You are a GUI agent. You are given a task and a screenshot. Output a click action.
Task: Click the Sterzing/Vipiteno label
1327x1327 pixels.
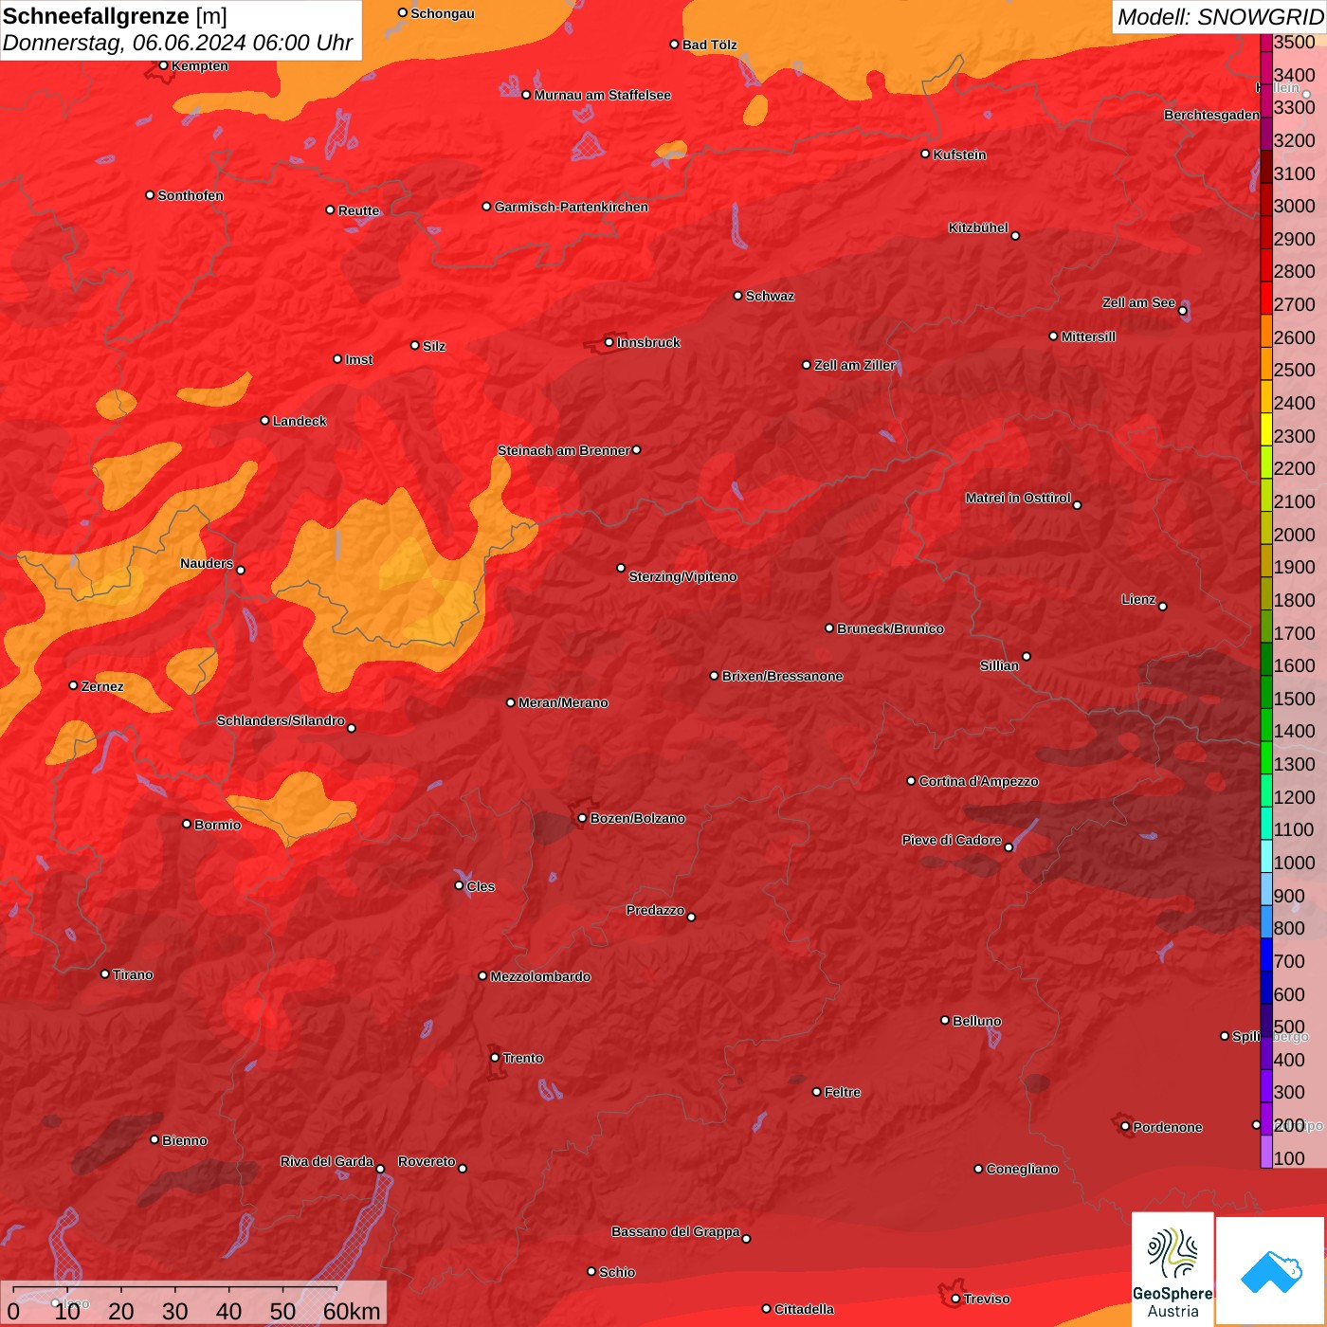[682, 576]
